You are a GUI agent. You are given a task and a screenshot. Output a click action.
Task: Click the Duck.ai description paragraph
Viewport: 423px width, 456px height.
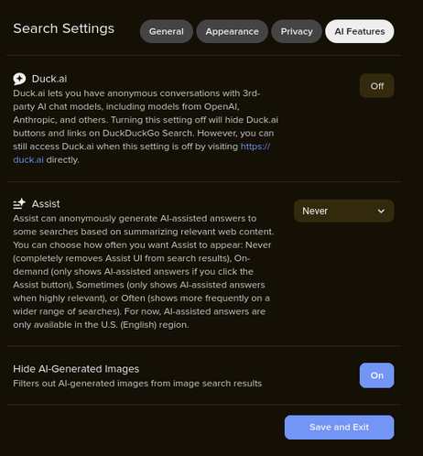(146, 126)
